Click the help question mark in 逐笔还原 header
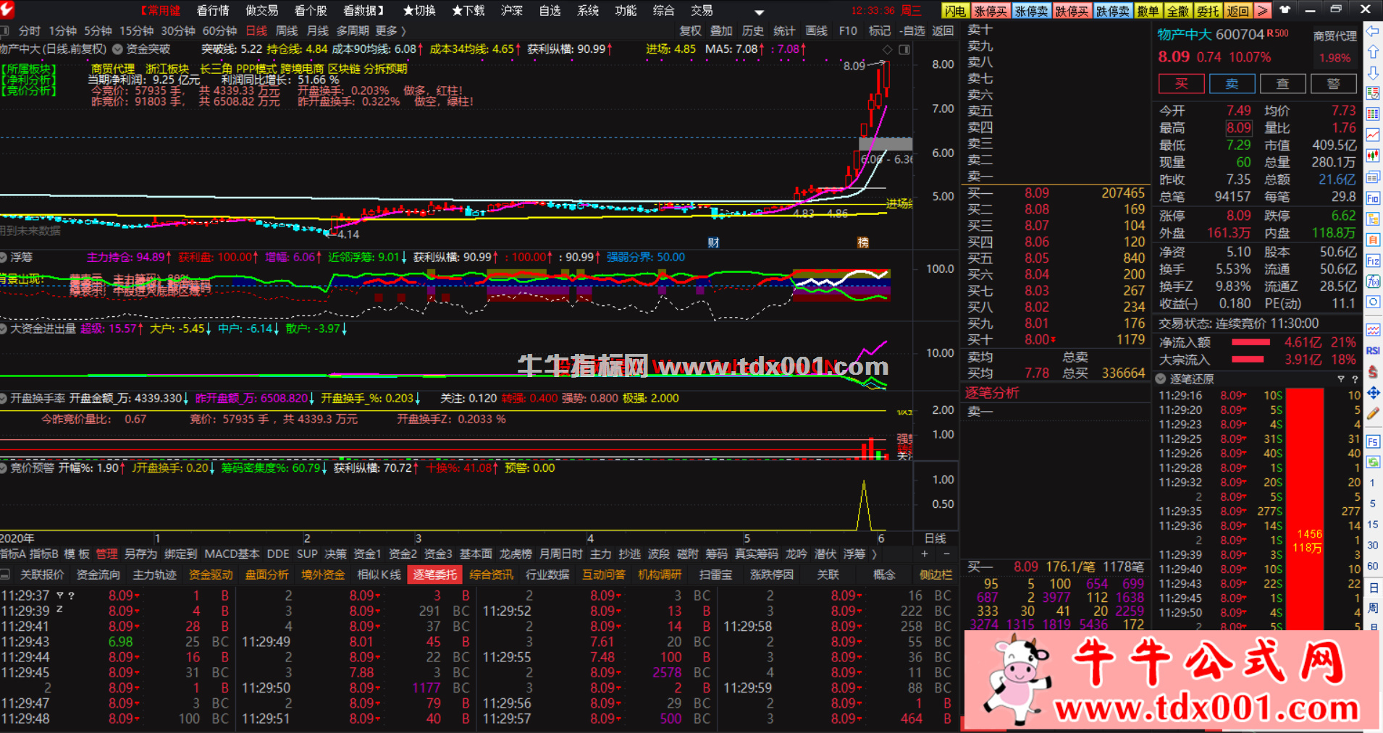The height and width of the screenshot is (733, 1383). (1355, 378)
